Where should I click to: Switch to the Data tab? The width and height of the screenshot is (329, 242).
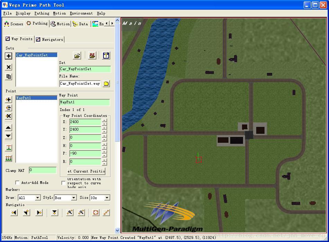point(80,24)
